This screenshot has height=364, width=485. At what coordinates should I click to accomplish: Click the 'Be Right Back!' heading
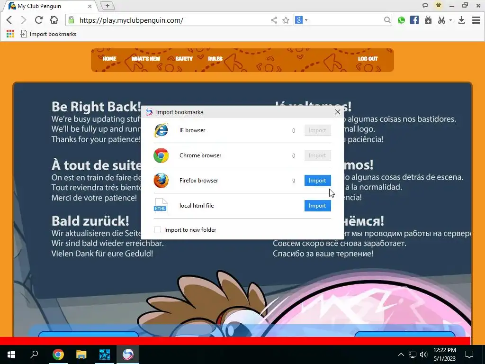point(96,107)
